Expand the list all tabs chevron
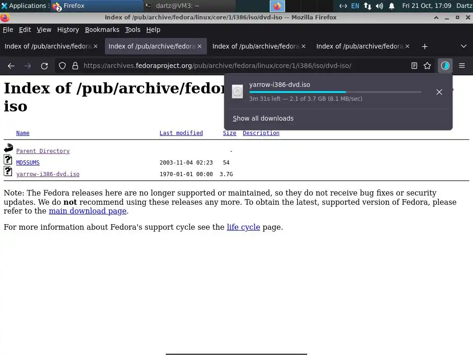This screenshot has height=355, width=473. click(464, 47)
